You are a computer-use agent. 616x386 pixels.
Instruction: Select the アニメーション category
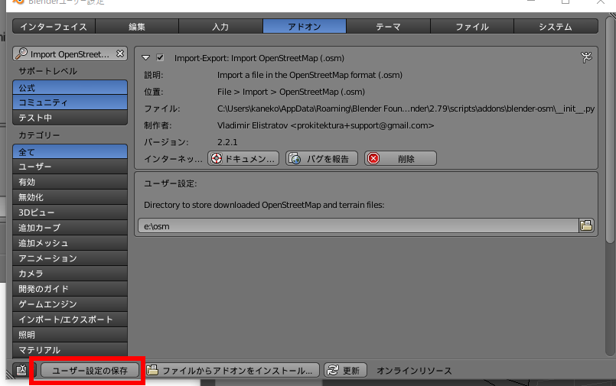click(x=70, y=258)
